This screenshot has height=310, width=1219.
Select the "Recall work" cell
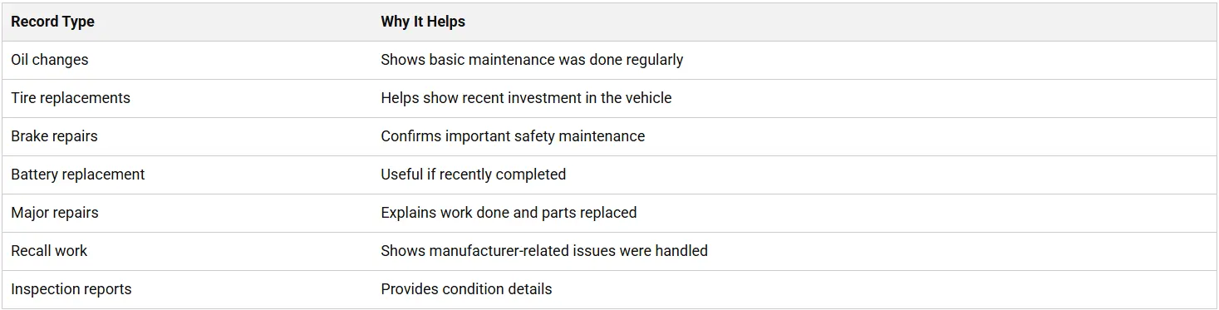pos(186,251)
